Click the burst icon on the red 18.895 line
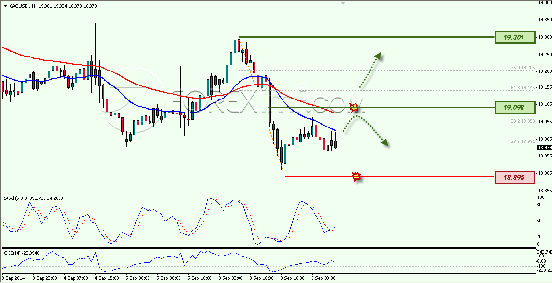 (357, 176)
